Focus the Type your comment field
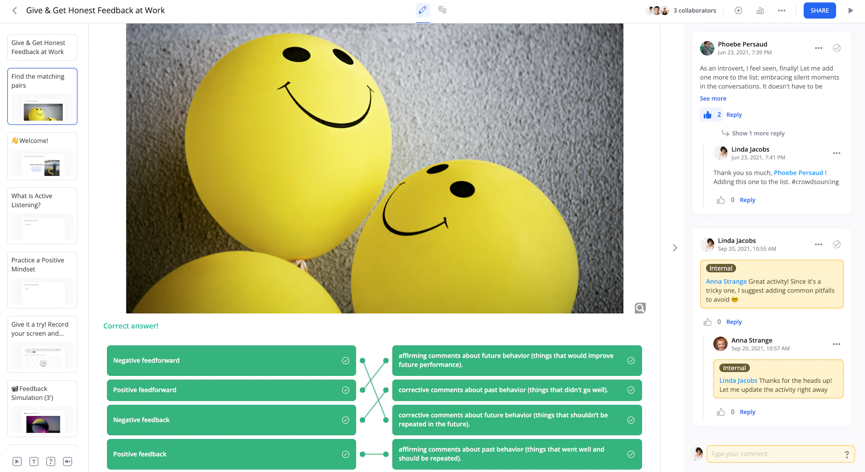The height and width of the screenshot is (472, 865). 780,454
